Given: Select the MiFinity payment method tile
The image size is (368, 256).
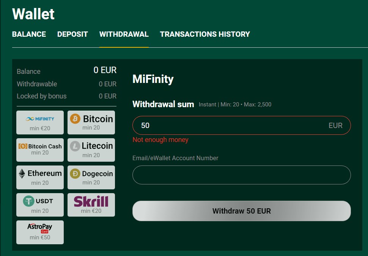Looking at the screenshot, I should click(40, 122).
